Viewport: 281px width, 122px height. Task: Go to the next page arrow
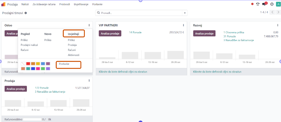278,12
